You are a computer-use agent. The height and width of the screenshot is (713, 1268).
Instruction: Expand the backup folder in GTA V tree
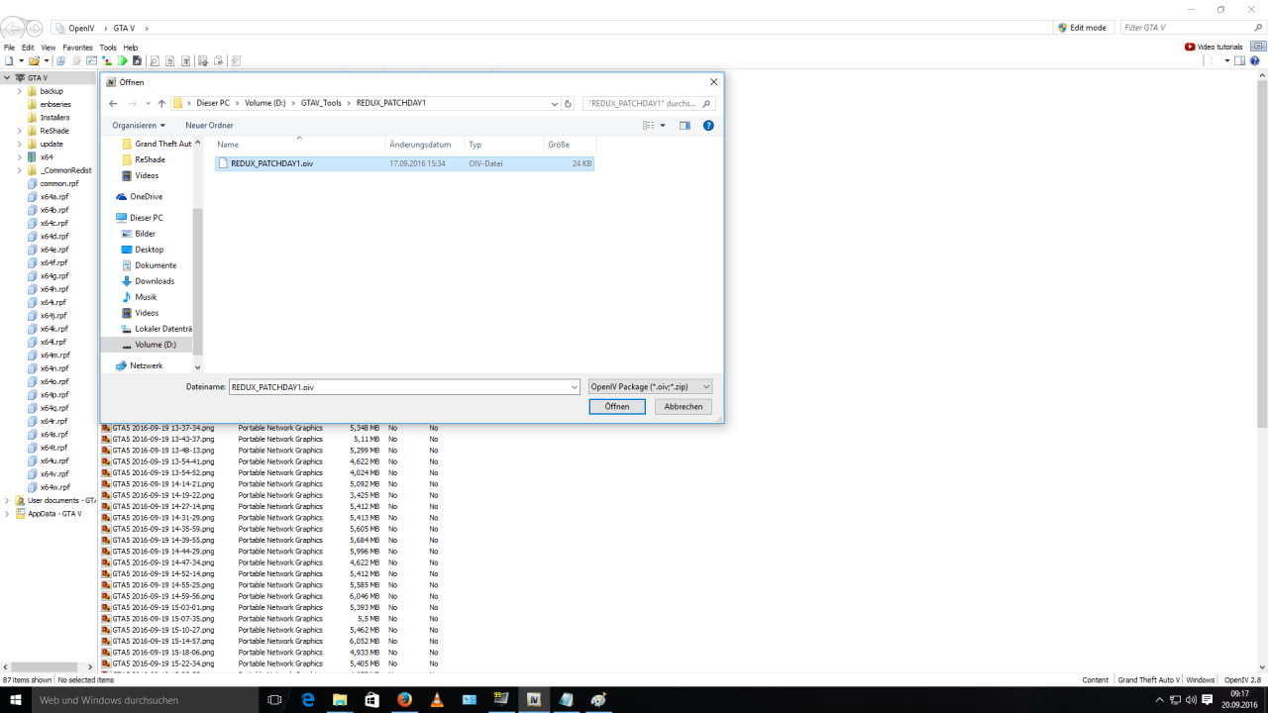point(20,91)
